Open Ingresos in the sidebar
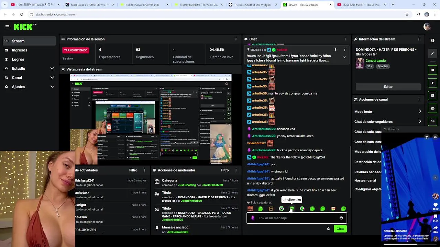The width and height of the screenshot is (440, 247). [x=29, y=50]
